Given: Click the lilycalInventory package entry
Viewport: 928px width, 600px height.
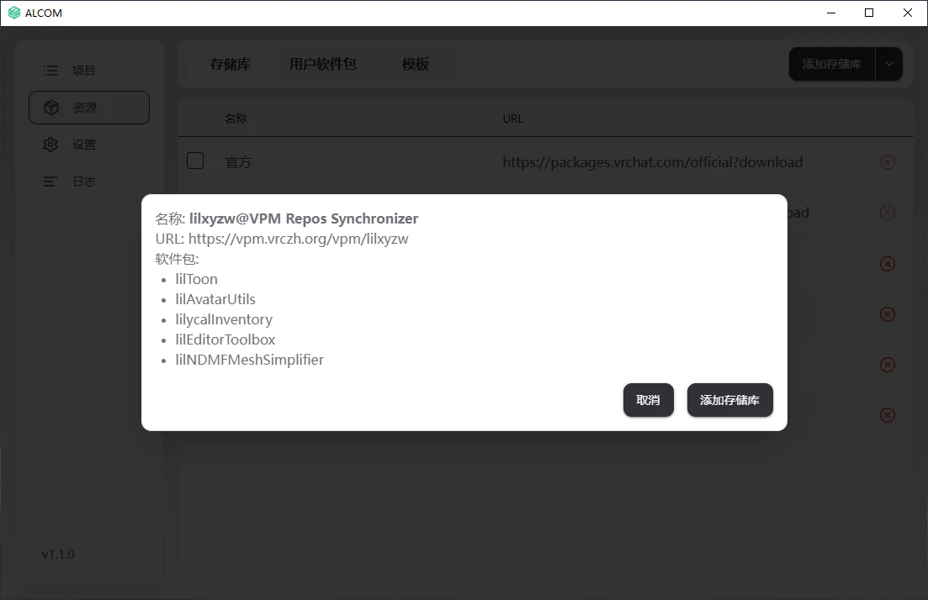Looking at the screenshot, I should pyautogui.click(x=224, y=319).
